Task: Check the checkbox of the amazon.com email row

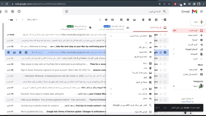Action: click(165, 70)
